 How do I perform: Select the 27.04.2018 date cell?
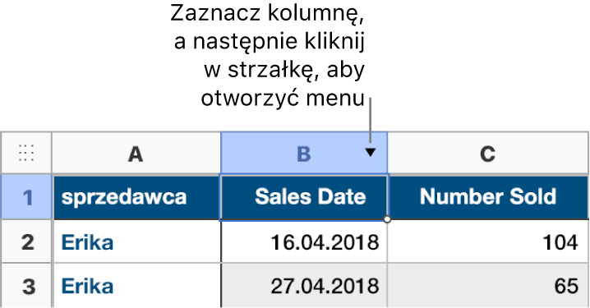click(x=304, y=286)
